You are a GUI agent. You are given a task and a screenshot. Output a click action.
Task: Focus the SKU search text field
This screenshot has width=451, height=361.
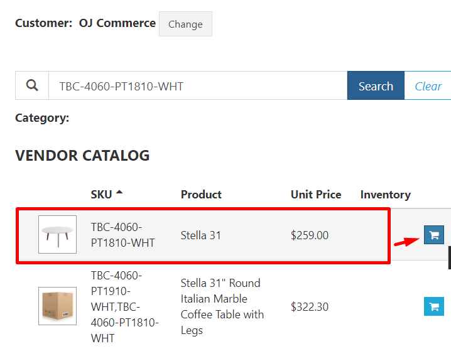pyautogui.click(x=197, y=86)
